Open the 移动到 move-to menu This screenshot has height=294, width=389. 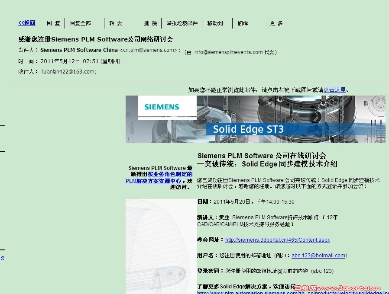215,23
